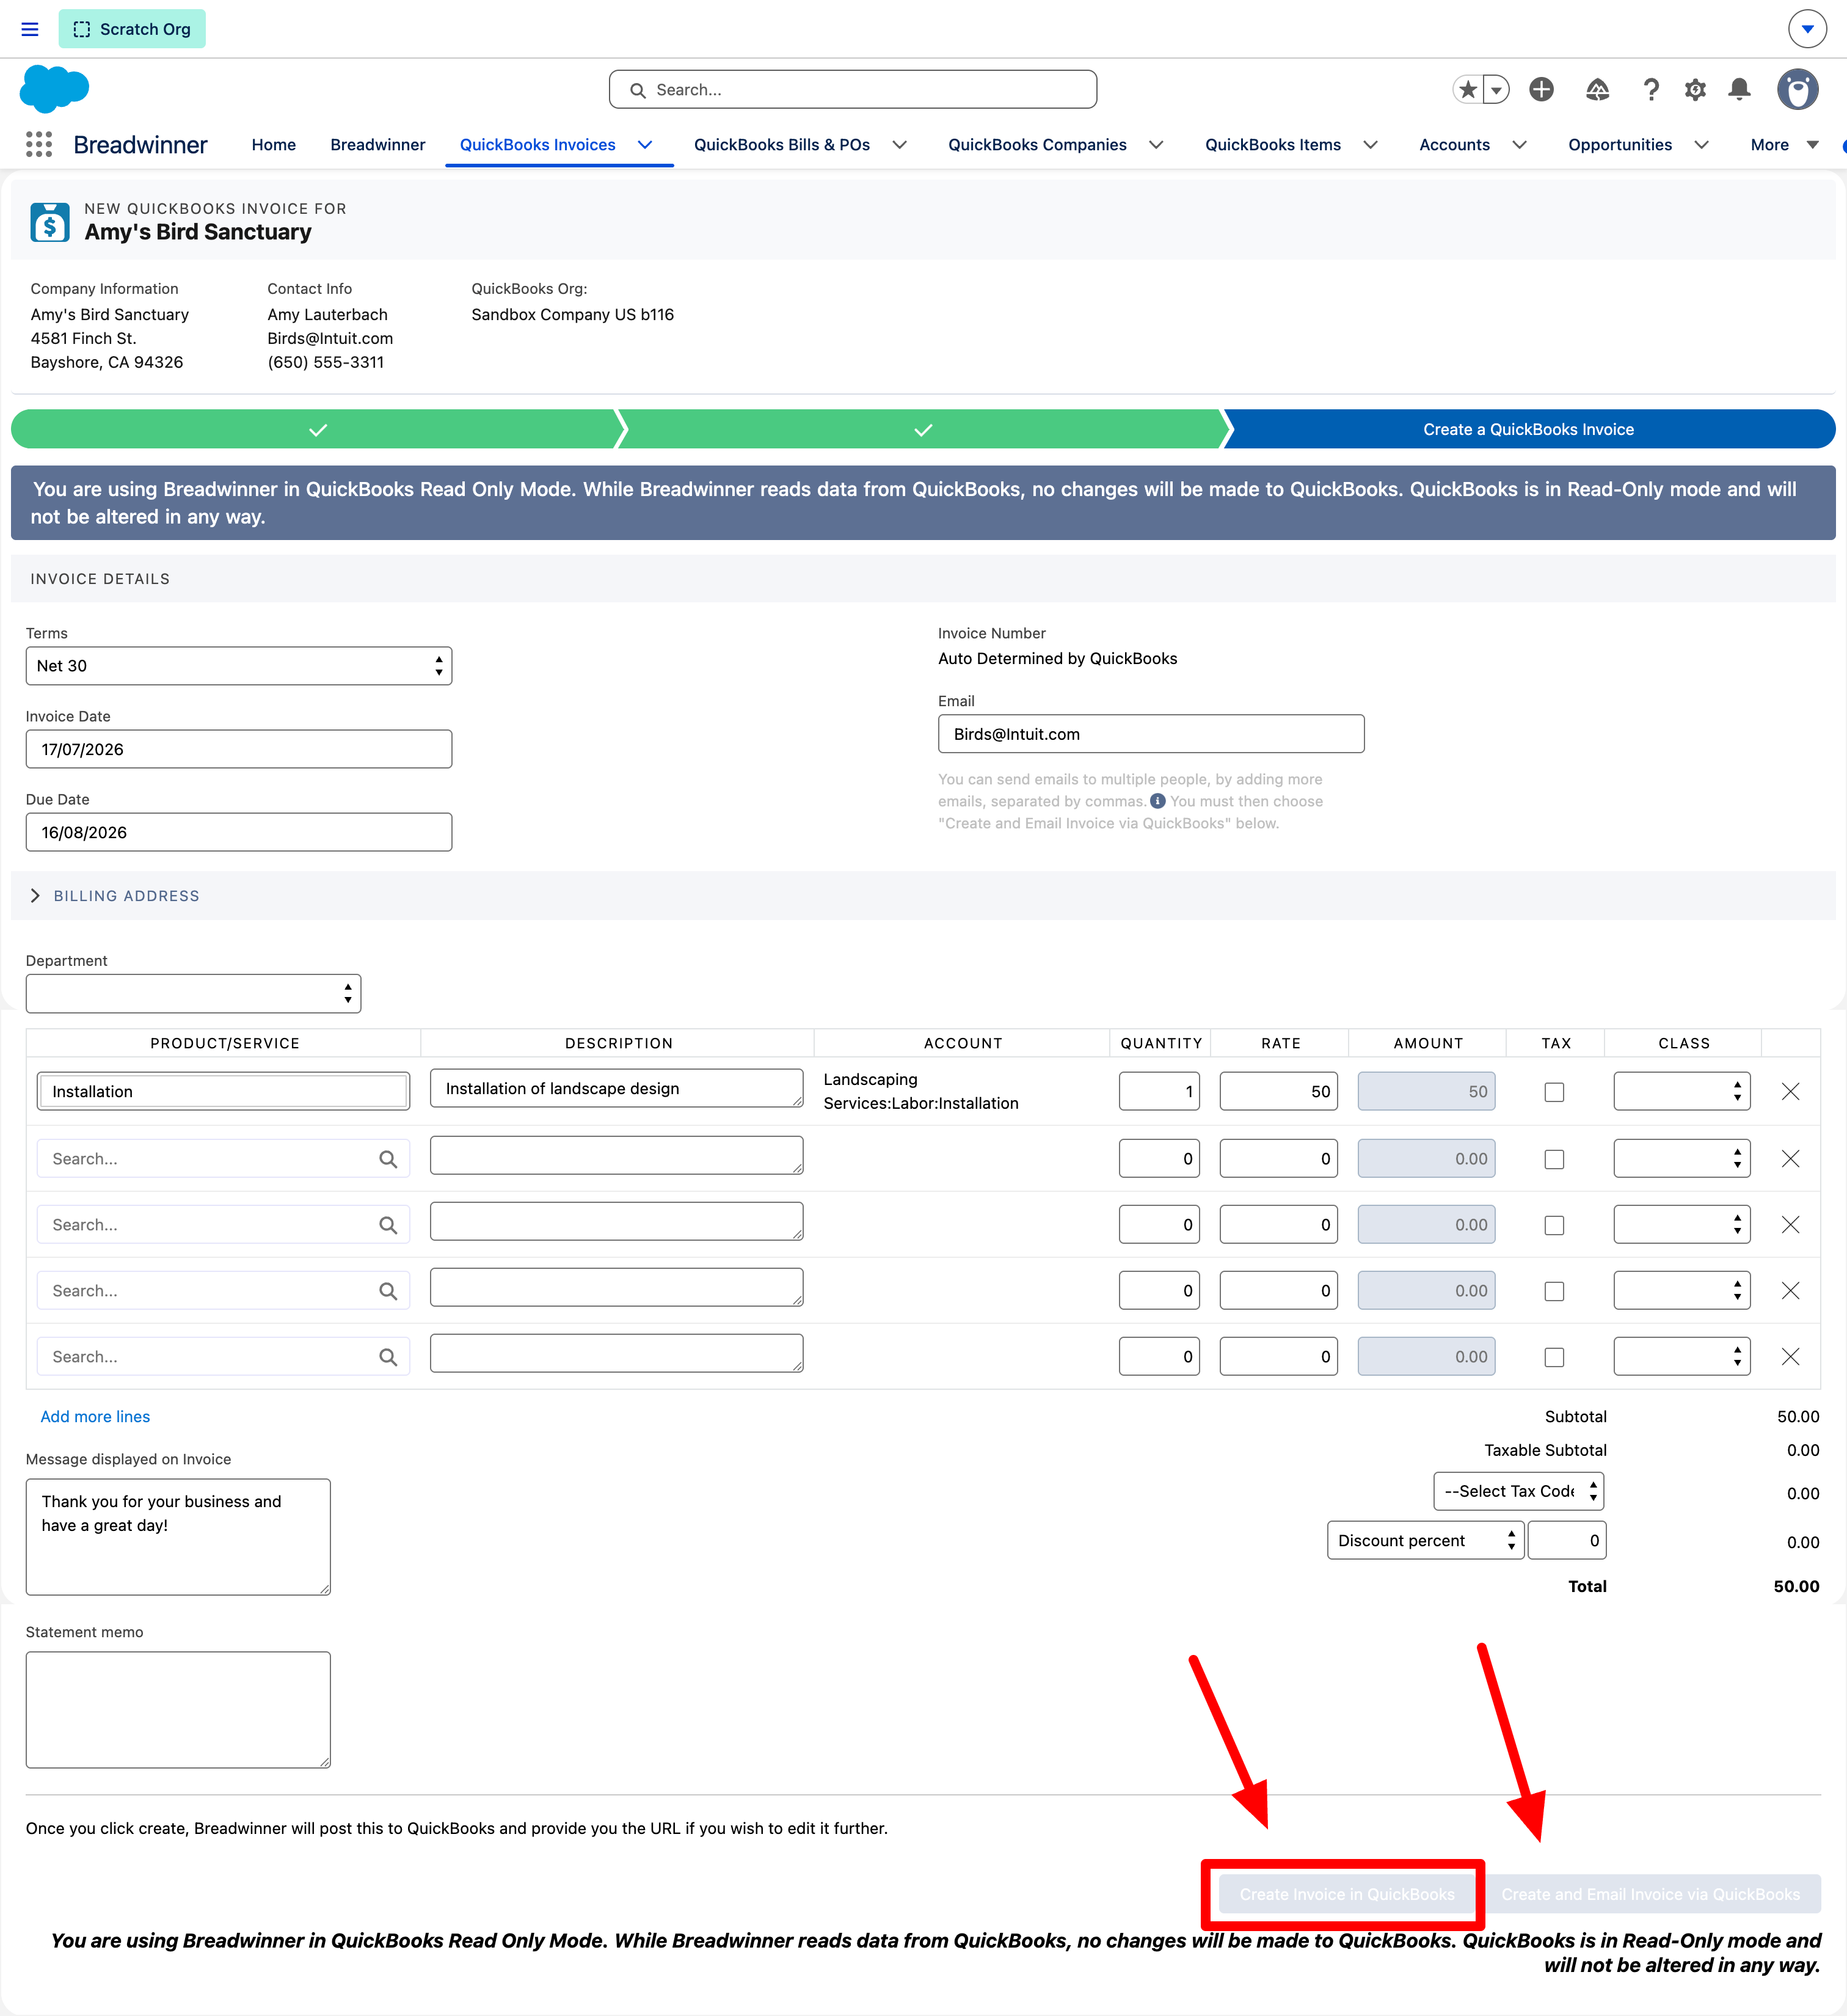
Task: Tick the Tax checkbox in second line row
Action: [1554, 1159]
